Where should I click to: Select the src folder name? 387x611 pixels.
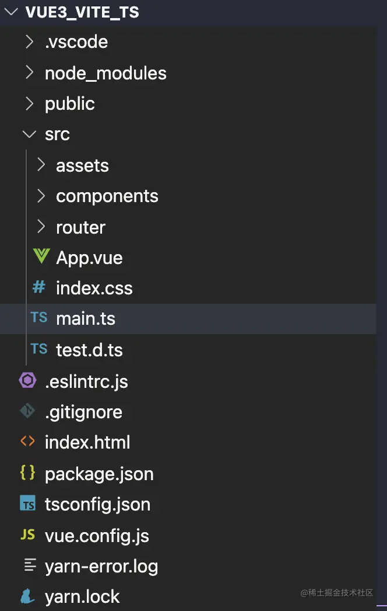coord(57,135)
